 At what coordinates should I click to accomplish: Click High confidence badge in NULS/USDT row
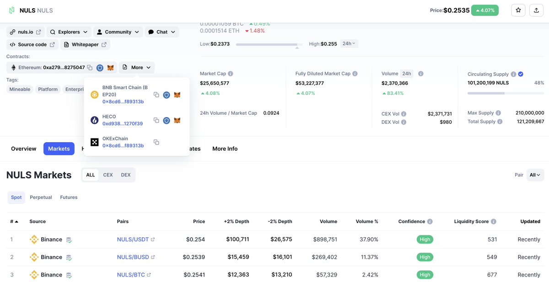pos(425,239)
